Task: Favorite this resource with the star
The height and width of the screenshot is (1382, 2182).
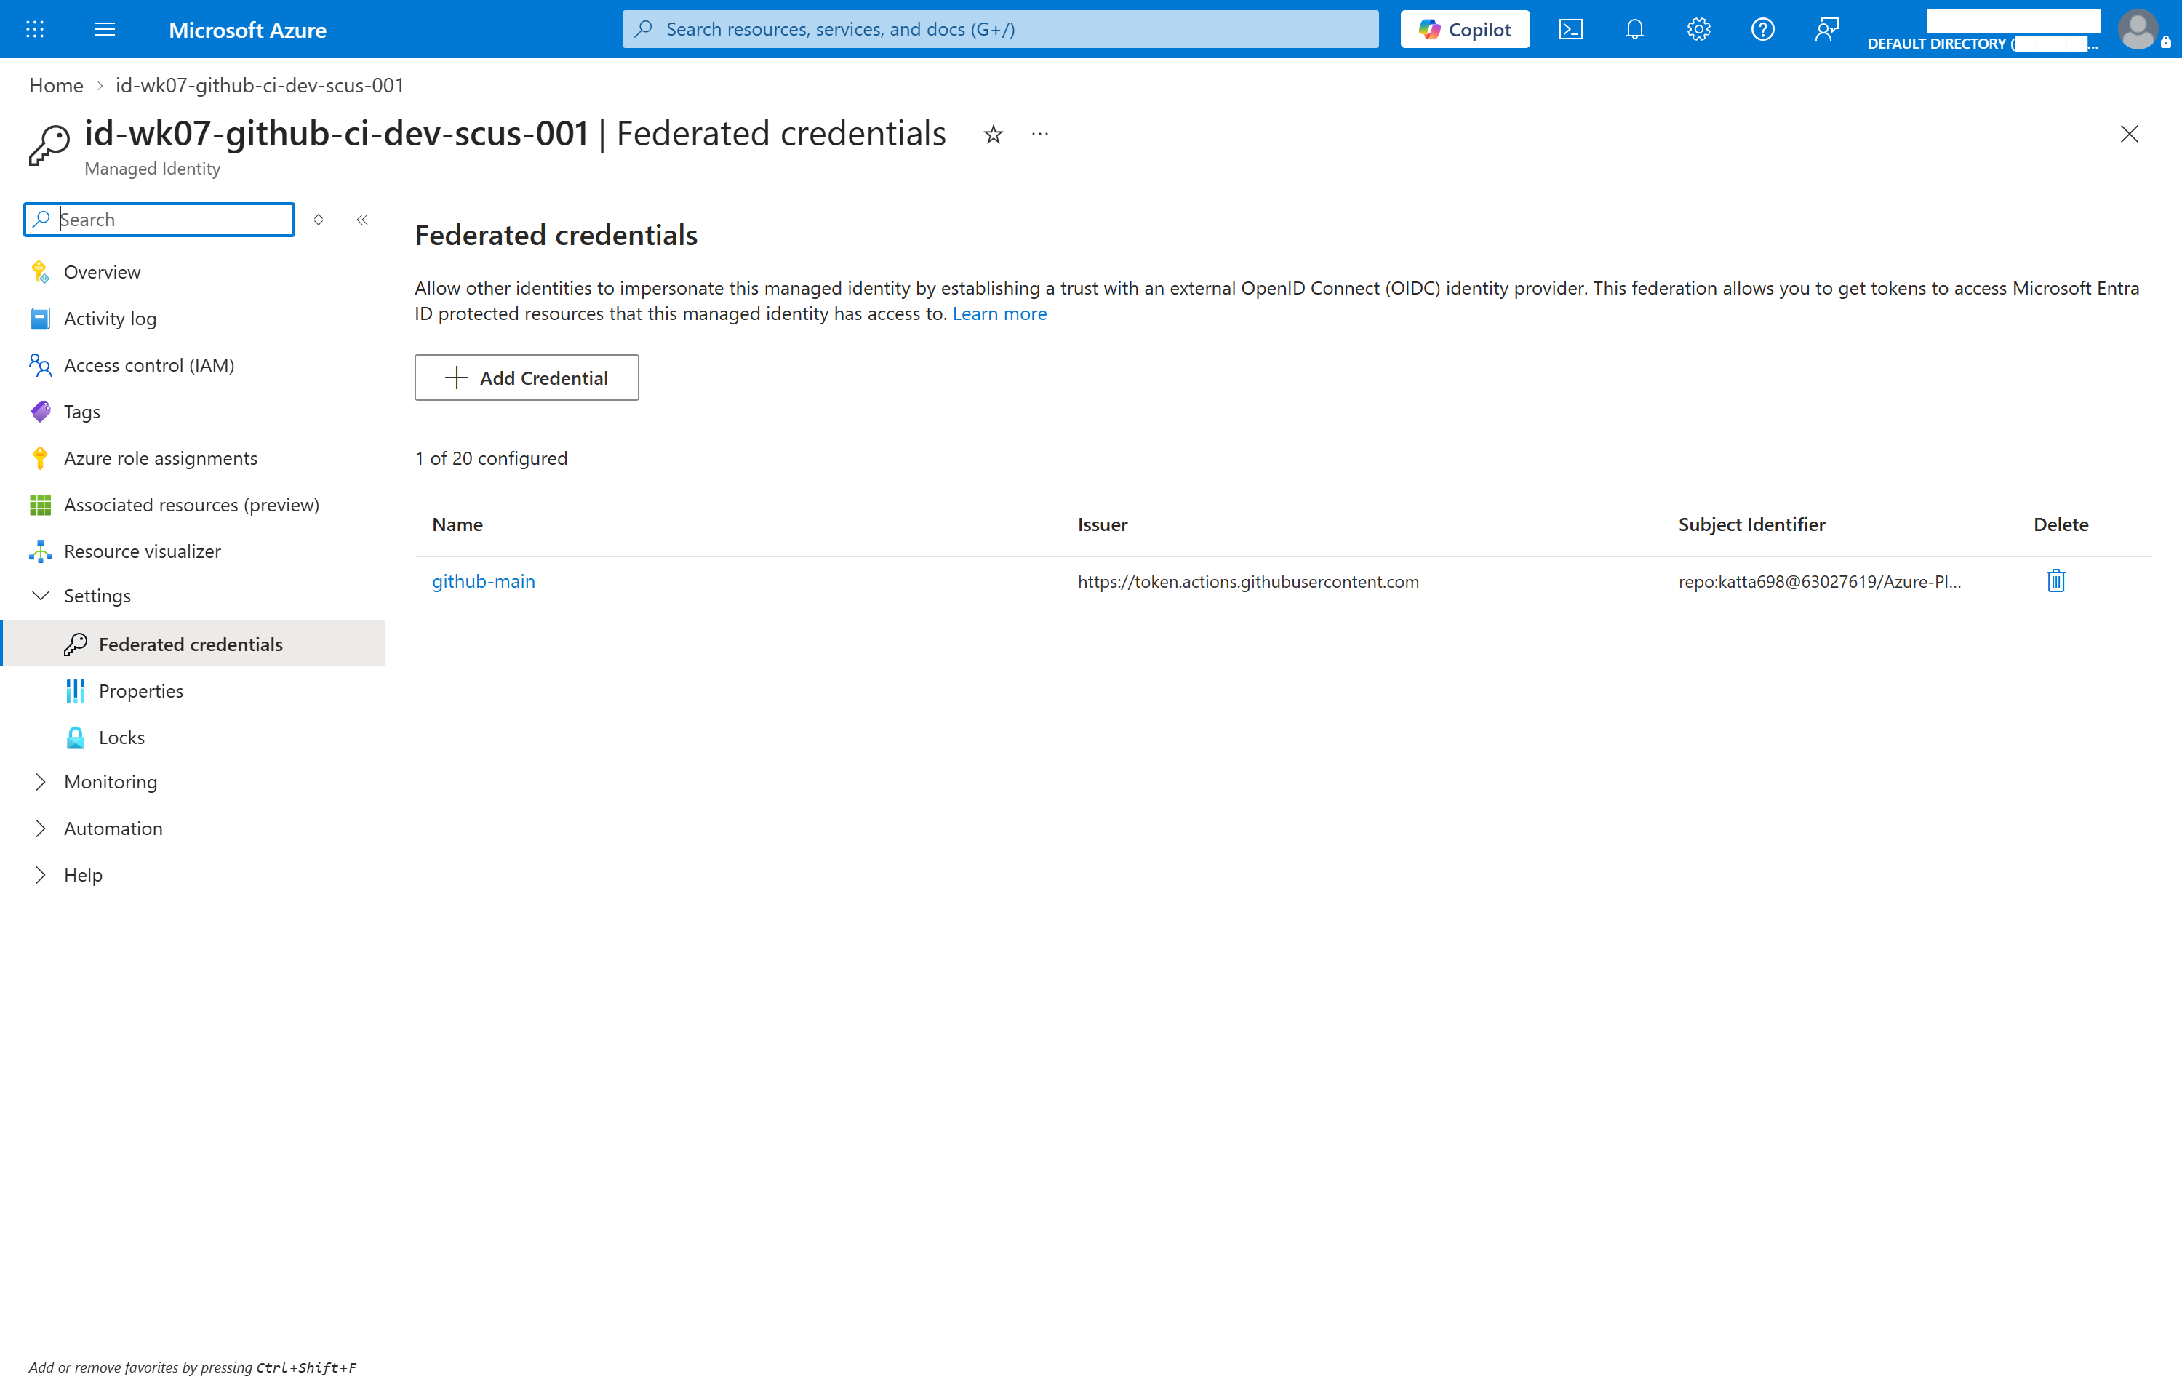Action: click(993, 135)
